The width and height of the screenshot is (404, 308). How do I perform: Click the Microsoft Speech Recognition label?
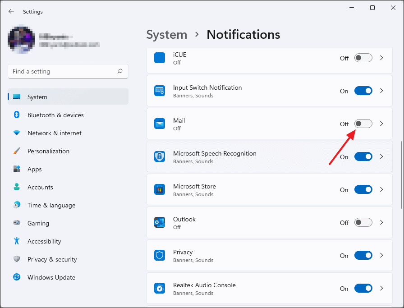(x=215, y=153)
